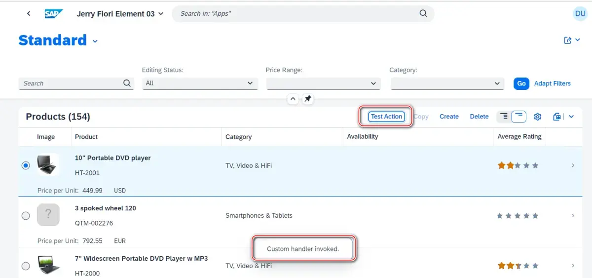Navigate into 7" Widescreen DVD Player row arrow
The width and height of the screenshot is (592, 278).
coord(573,266)
